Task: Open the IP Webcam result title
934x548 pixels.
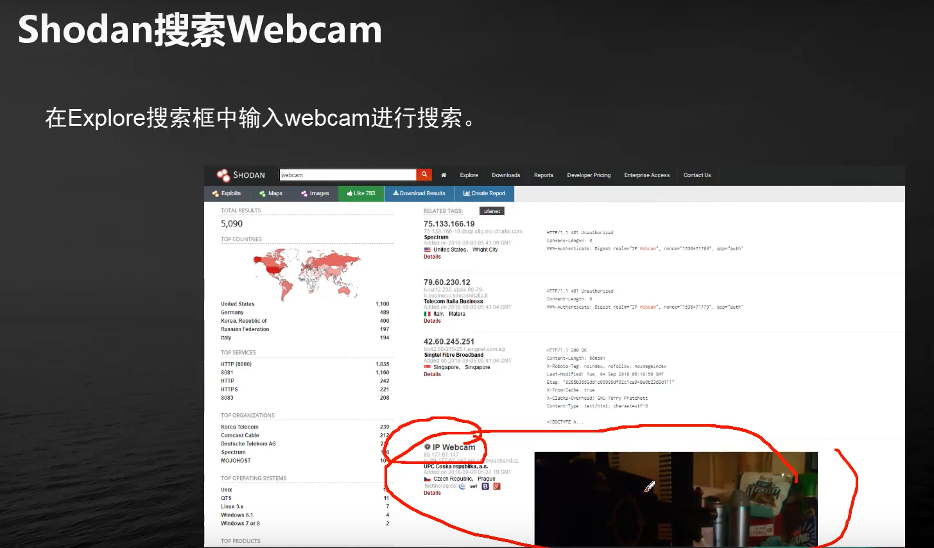Action: (x=454, y=447)
